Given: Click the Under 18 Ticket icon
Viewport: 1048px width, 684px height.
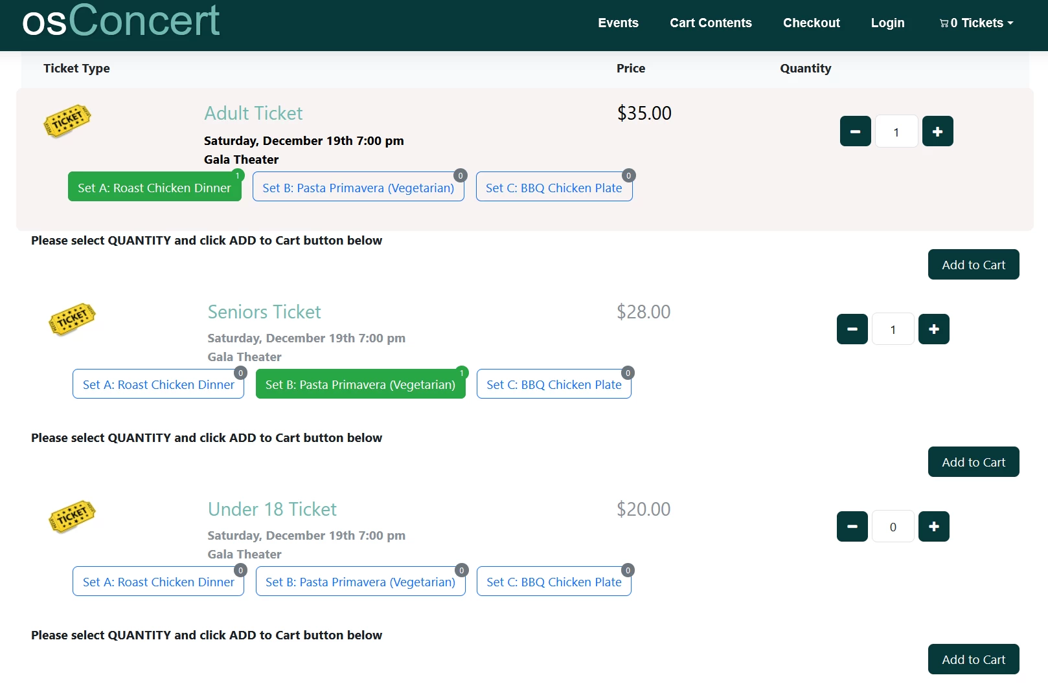Looking at the screenshot, I should (73, 516).
